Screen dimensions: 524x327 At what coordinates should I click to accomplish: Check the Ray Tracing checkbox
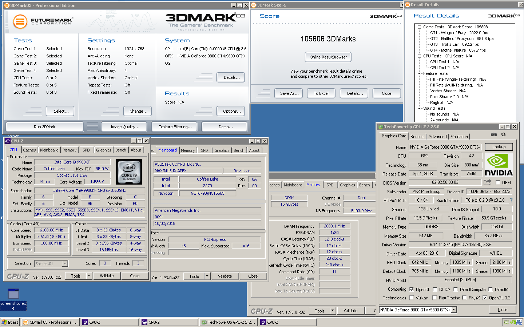click(x=434, y=298)
